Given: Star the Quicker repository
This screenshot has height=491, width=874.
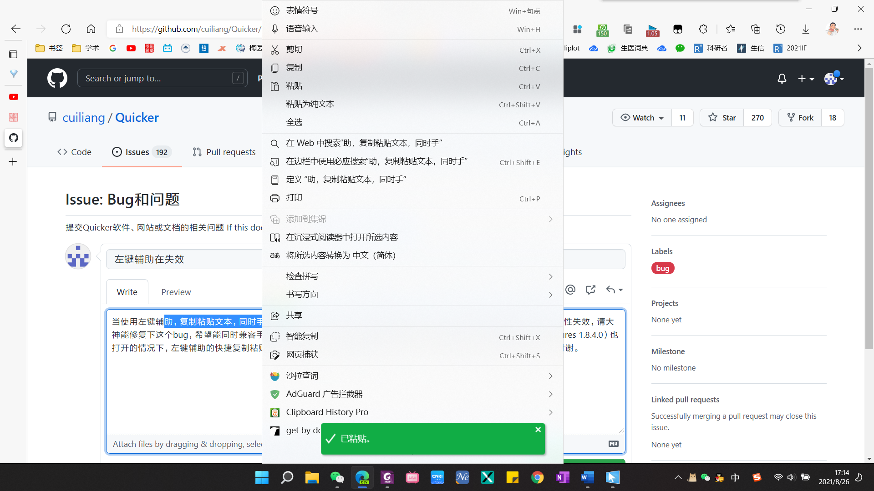Looking at the screenshot, I should click(x=722, y=118).
